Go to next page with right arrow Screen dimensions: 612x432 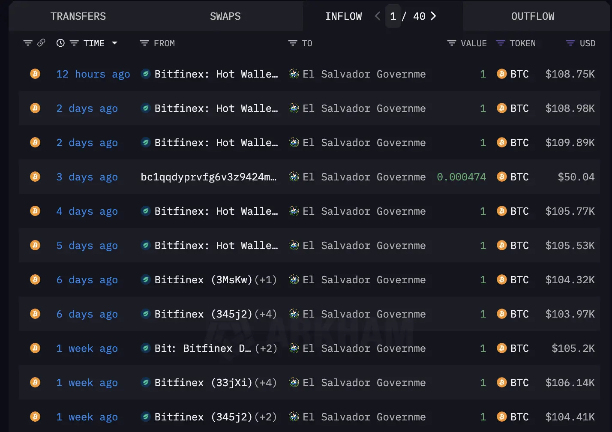pyautogui.click(x=433, y=16)
